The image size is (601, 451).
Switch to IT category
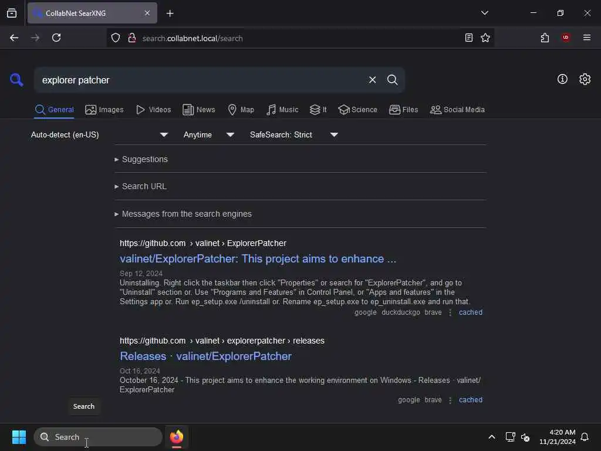tap(318, 110)
